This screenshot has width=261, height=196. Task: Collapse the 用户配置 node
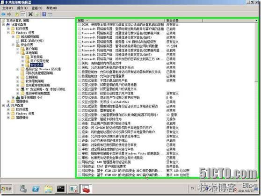tap(3, 105)
